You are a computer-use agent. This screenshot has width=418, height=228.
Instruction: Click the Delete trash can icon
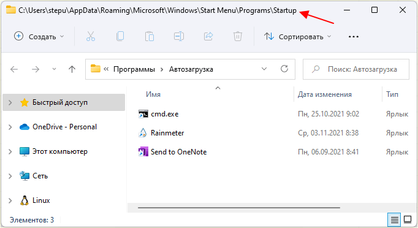click(238, 36)
